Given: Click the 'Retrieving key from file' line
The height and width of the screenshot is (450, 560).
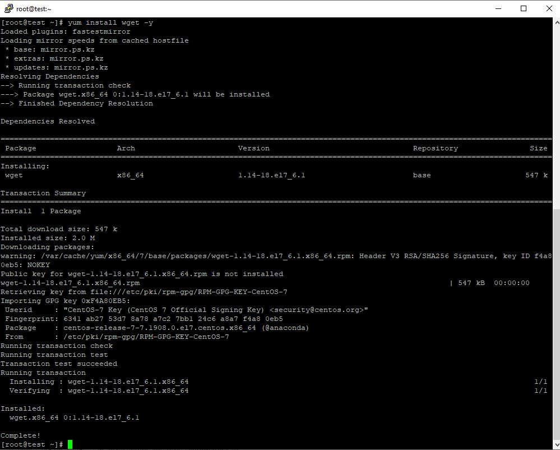Looking at the screenshot, I should pyautogui.click(x=144, y=292).
